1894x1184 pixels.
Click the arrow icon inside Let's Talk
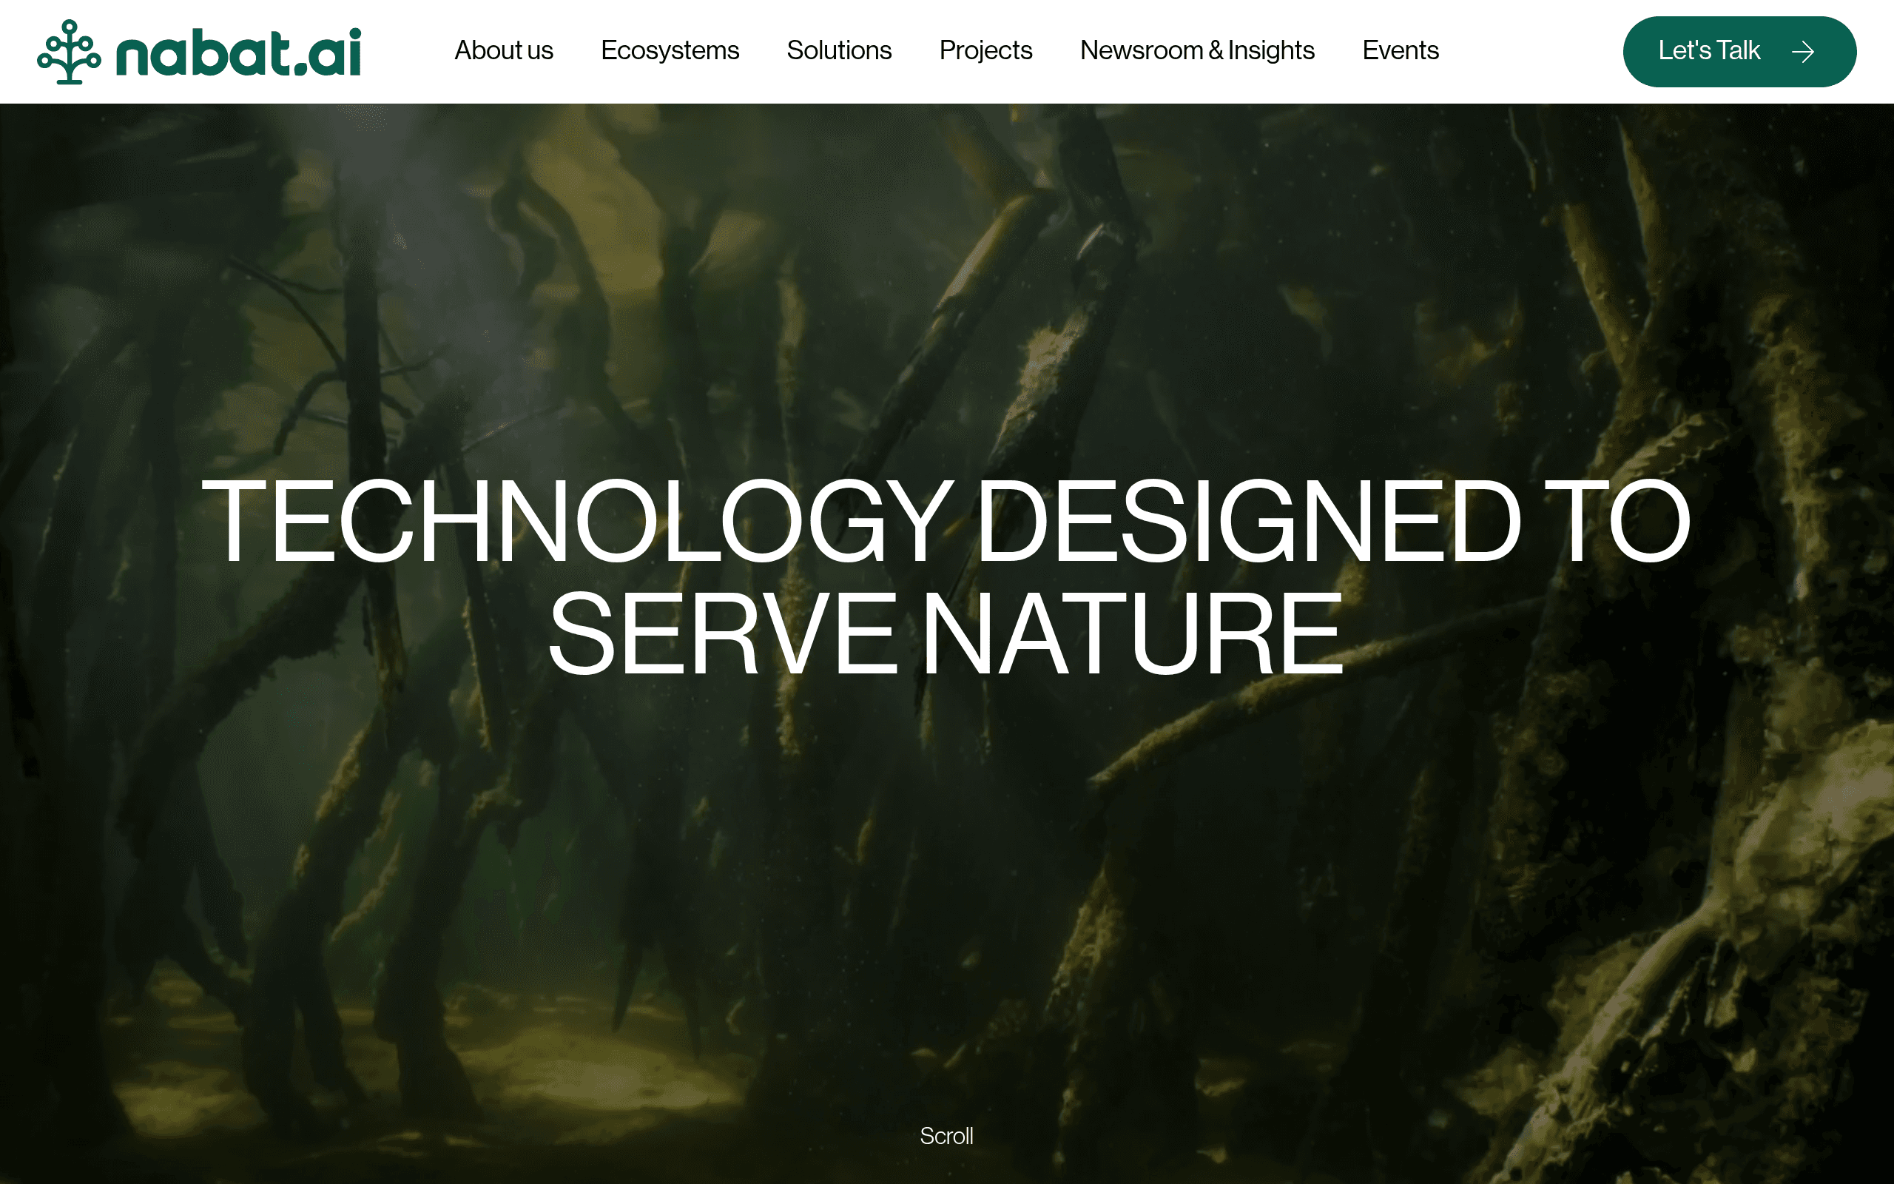click(1803, 52)
